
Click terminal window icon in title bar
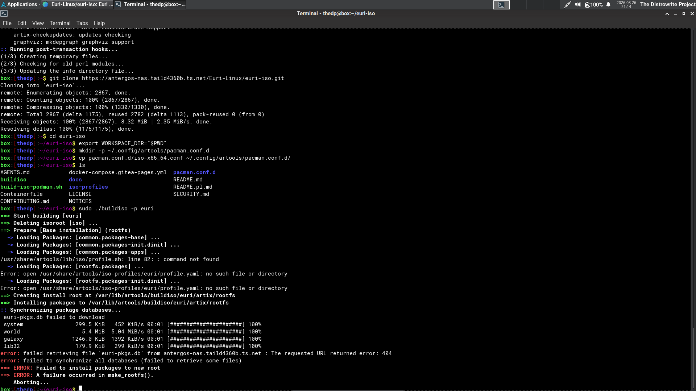4,13
